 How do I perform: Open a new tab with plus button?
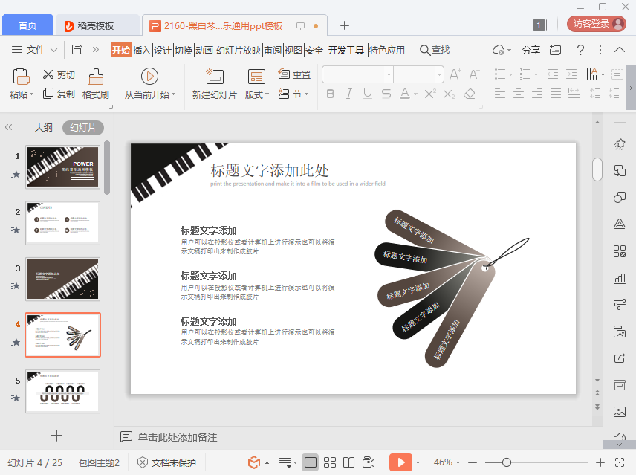tap(344, 25)
